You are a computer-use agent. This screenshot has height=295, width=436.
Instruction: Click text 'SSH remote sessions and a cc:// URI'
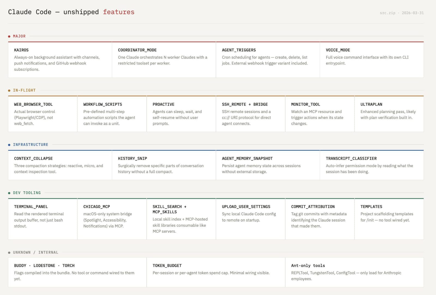coord(246,115)
